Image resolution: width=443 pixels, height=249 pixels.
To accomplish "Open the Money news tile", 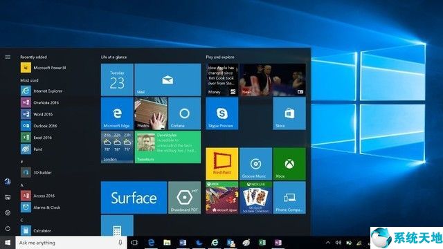I will (x=221, y=80).
